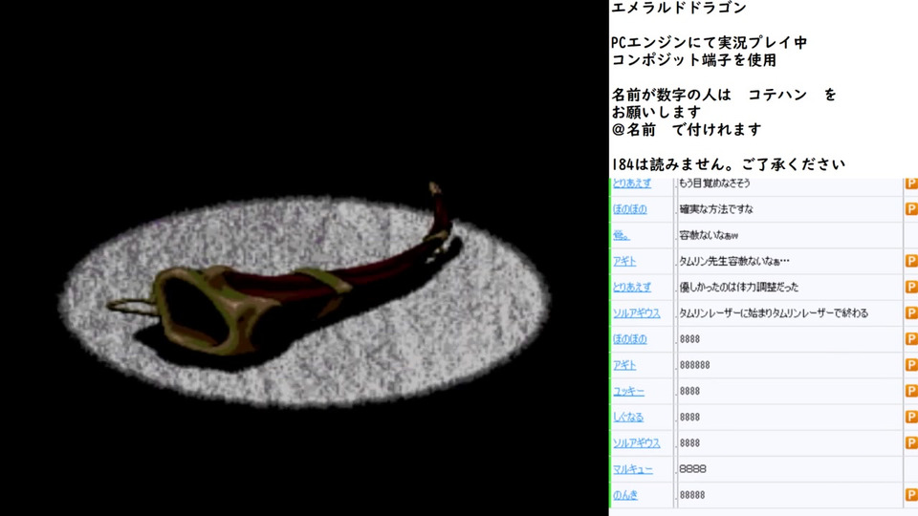Open ほのぼの link beside 確実な方法ですな
Viewport: 918px width, 516px height.
630,209
